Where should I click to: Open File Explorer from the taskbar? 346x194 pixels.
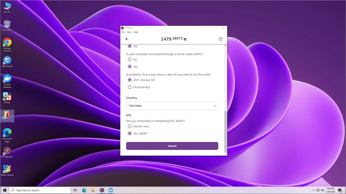[x=93, y=190]
